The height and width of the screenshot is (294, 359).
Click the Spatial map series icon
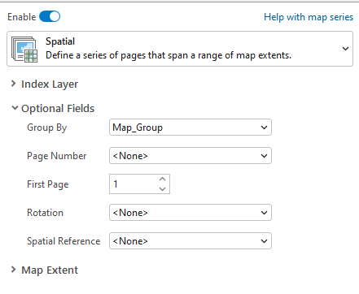coord(24,50)
